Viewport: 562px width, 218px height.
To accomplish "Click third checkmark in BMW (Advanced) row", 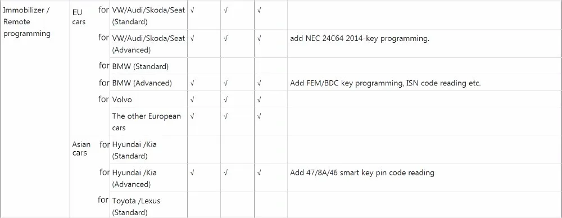I will pos(259,83).
